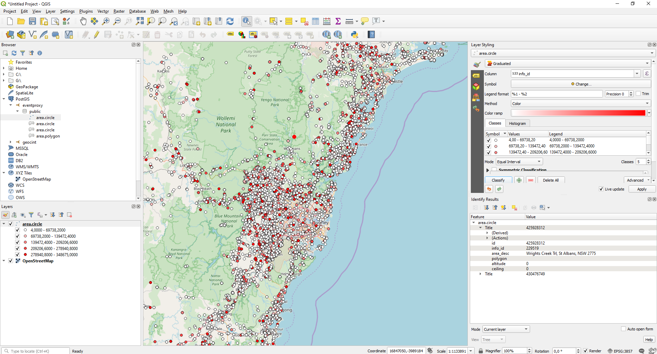Screen dimensions: 657x354
Task: Switch to the Histogram tab
Action: pyautogui.click(x=517, y=123)
